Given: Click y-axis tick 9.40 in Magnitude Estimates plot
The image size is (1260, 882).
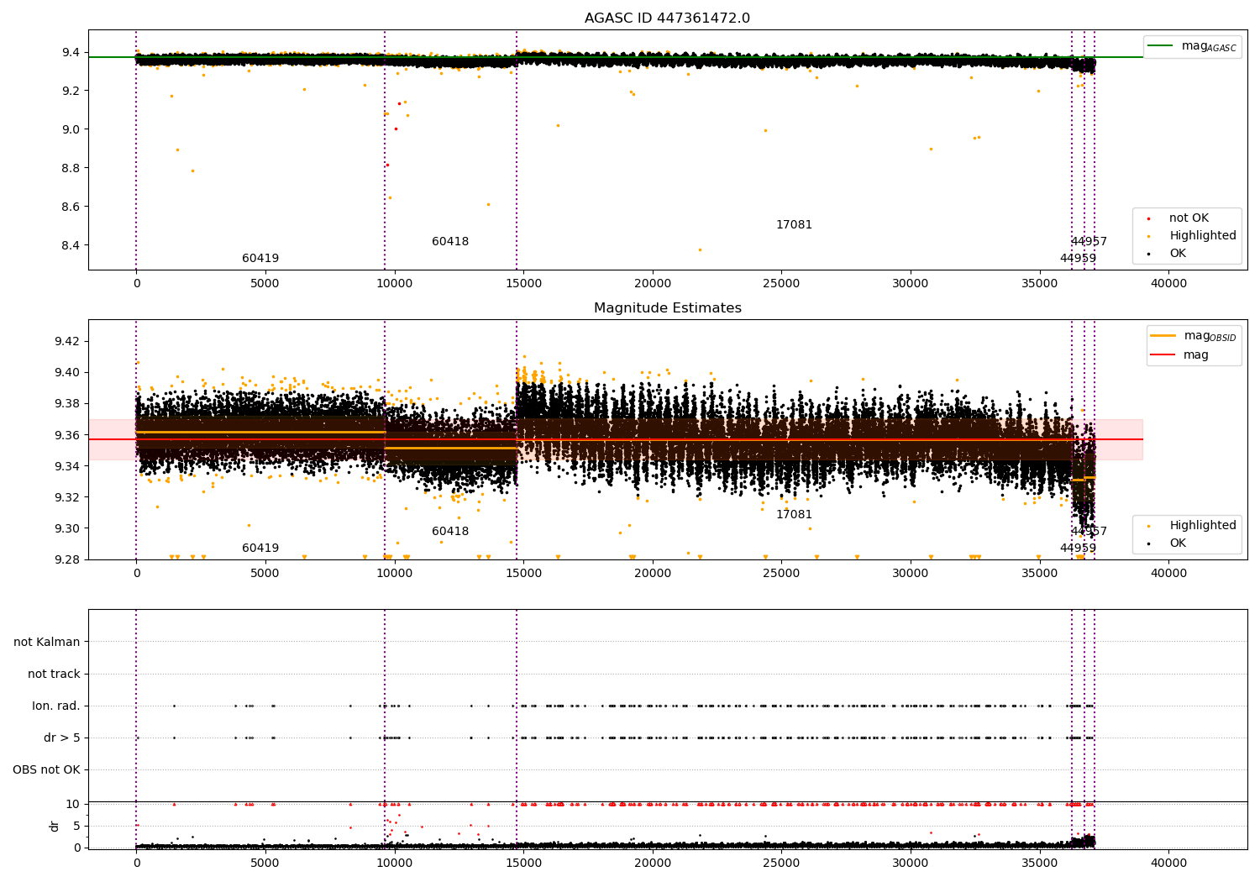Looking at the screenshot, I should tap(67, 372).
